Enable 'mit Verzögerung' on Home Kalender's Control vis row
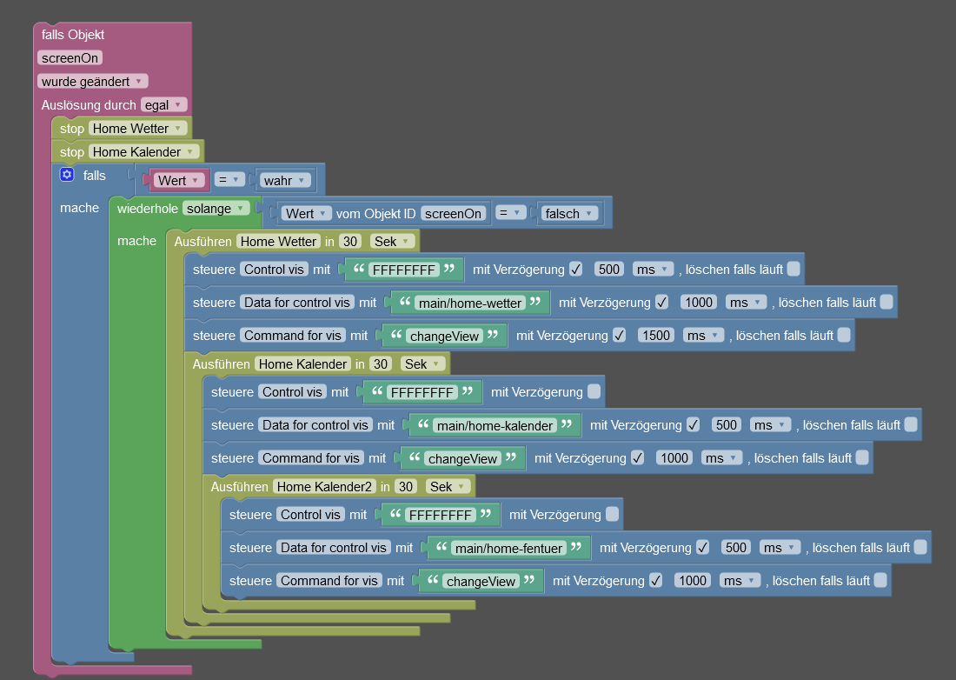 click(594, 391)
